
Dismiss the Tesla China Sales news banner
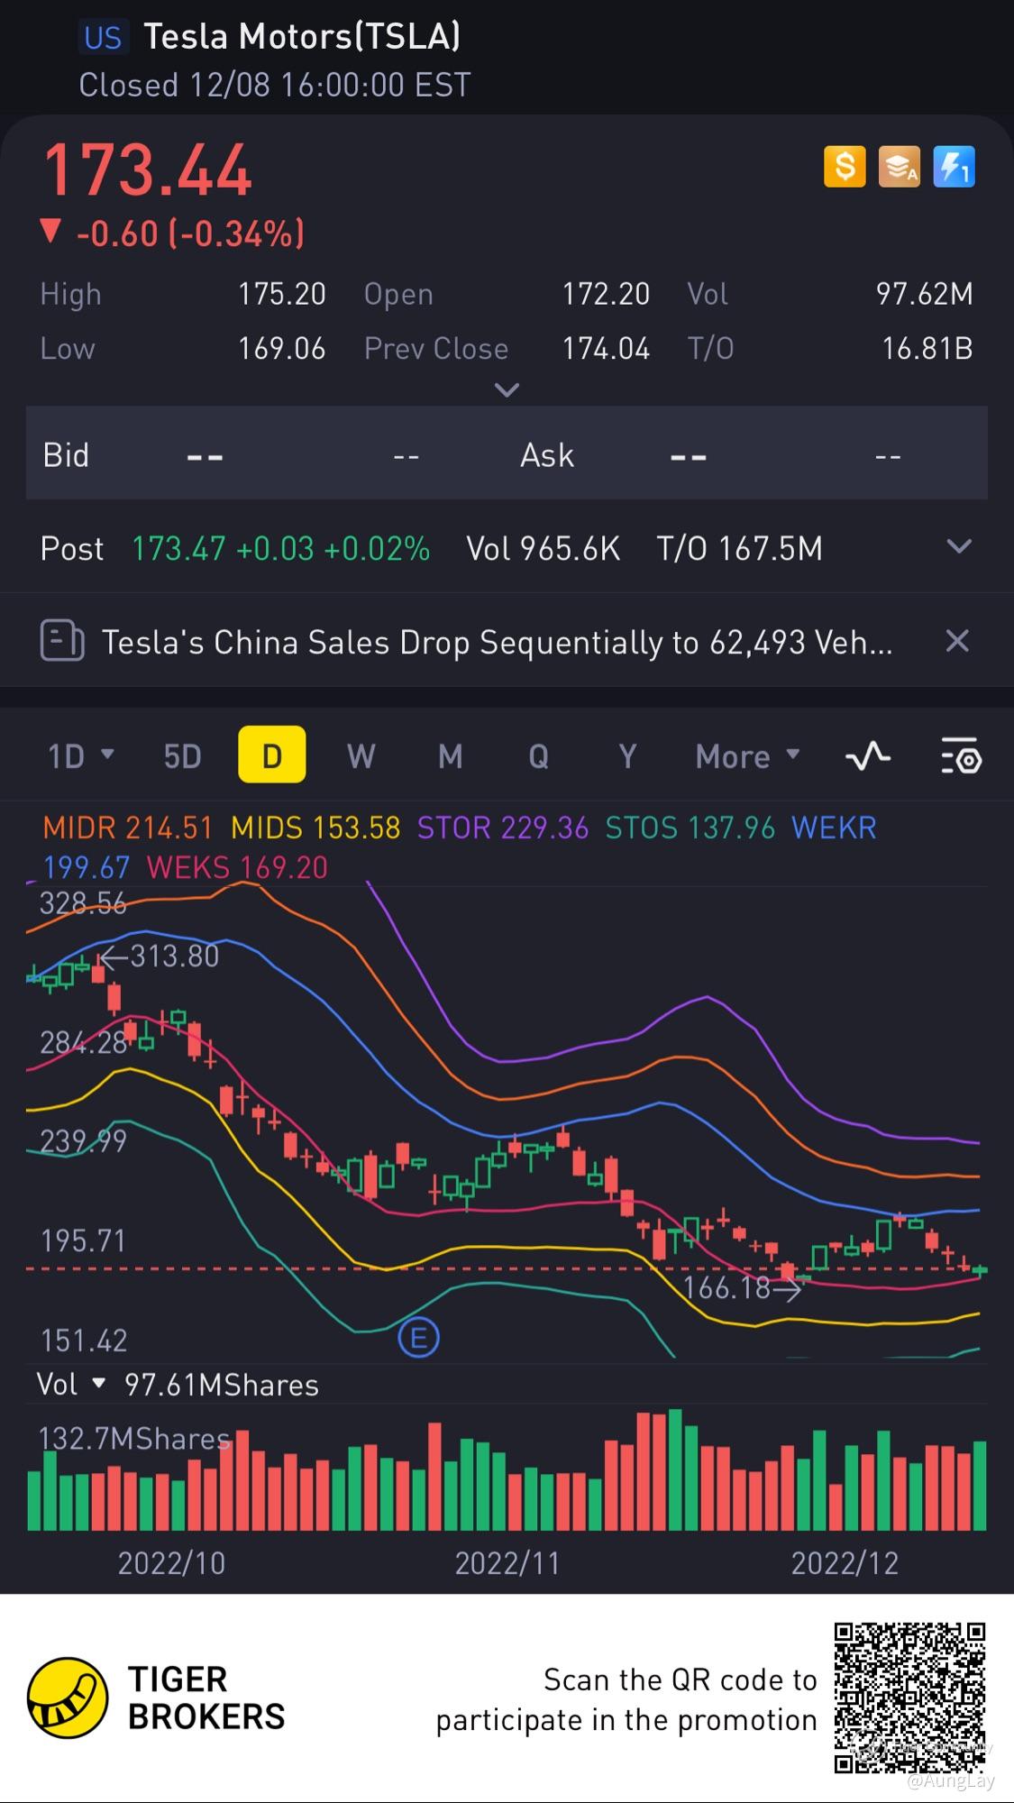(956, 641)
